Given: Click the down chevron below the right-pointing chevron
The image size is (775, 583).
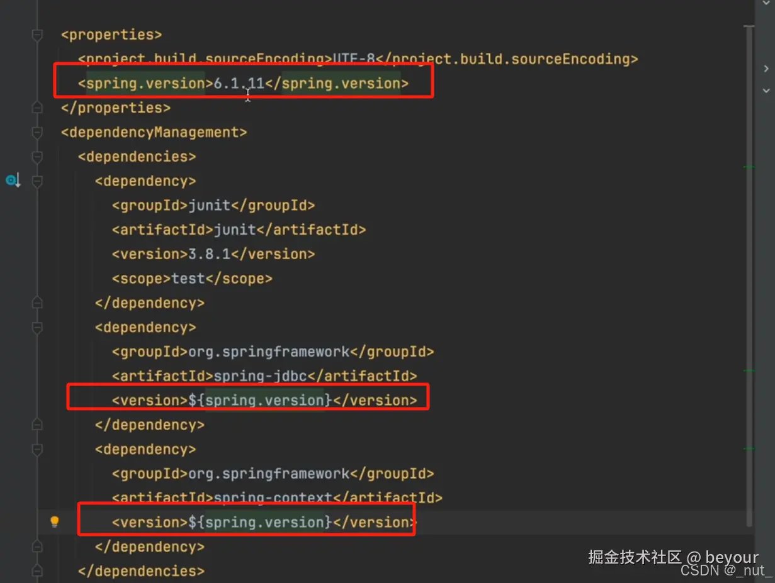Looking at the screenshot, I should (766, 91).
